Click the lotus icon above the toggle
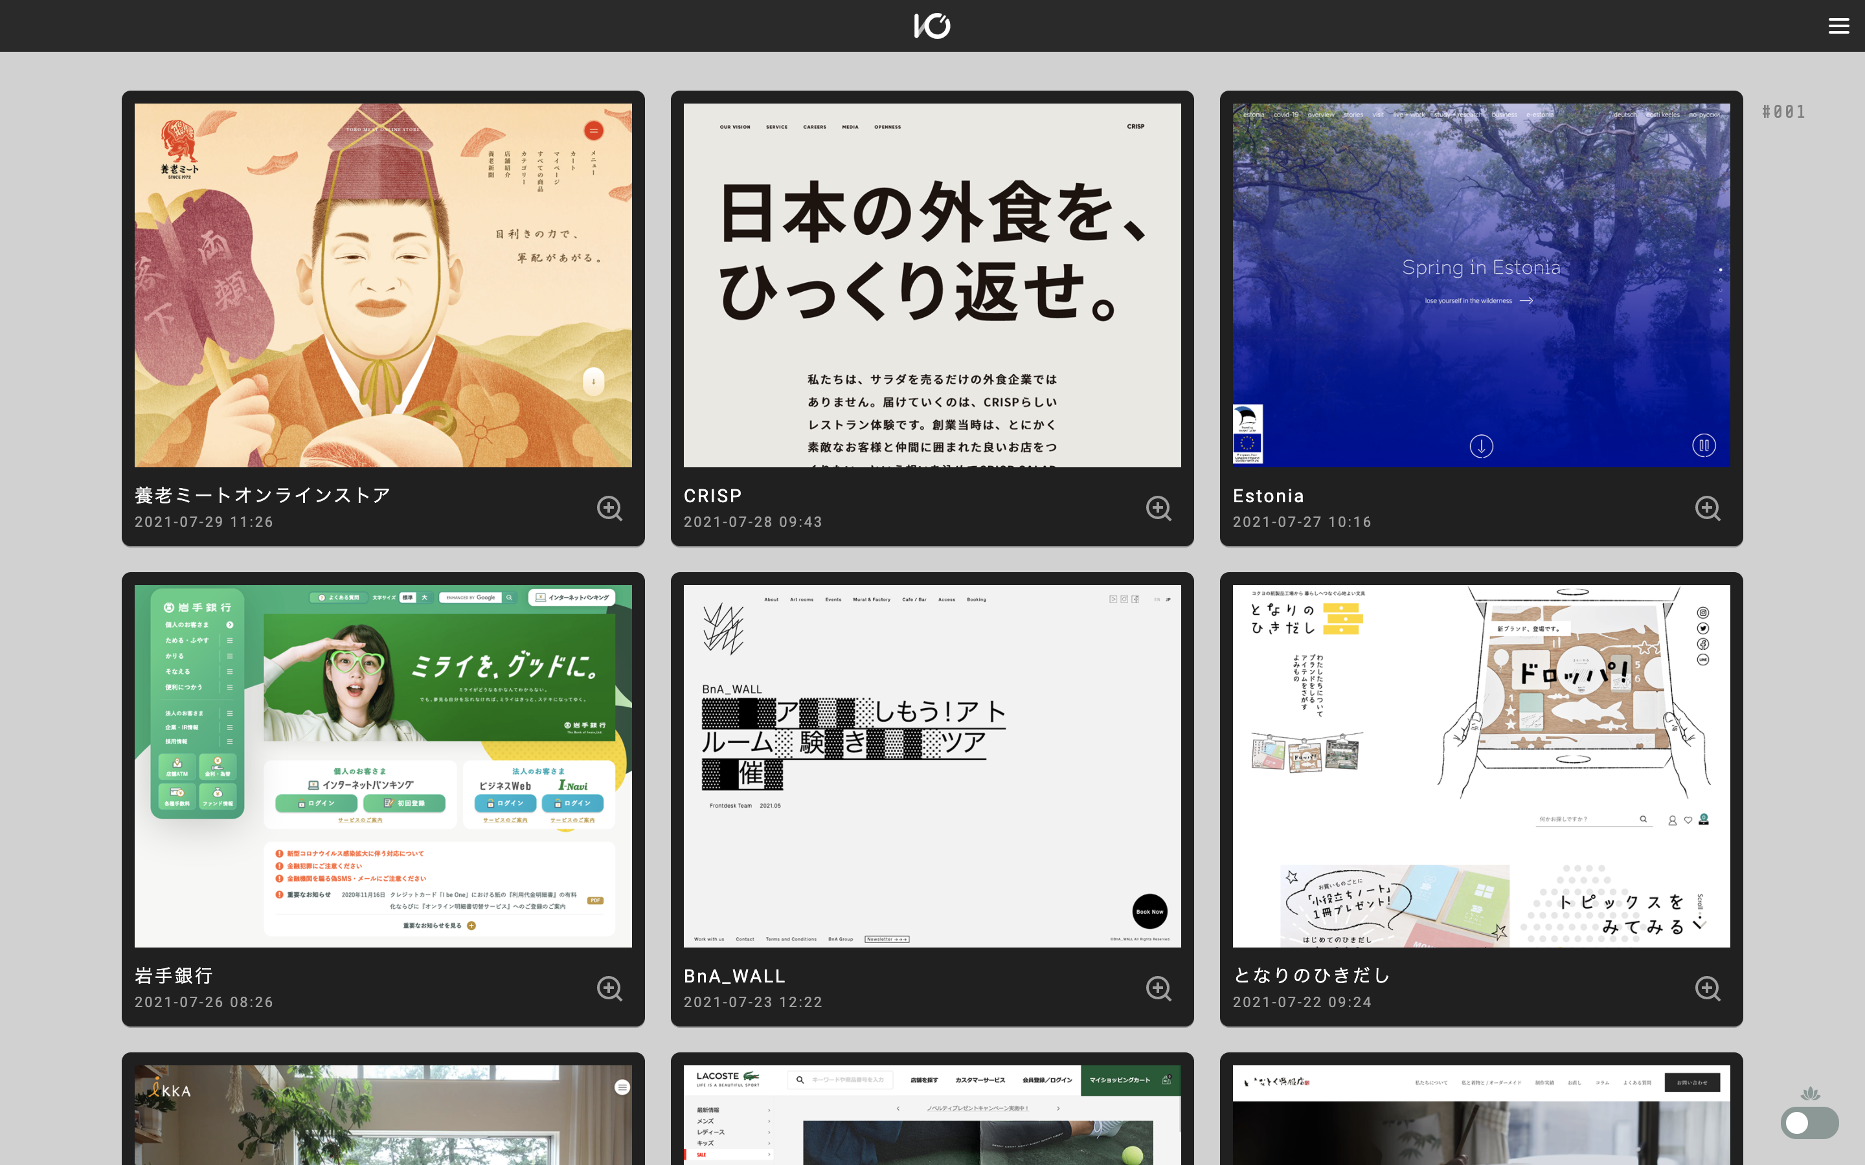 (1811, 1093)
